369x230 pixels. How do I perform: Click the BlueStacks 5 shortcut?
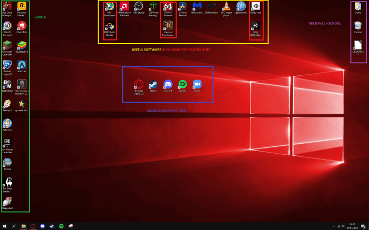[22, 47]
